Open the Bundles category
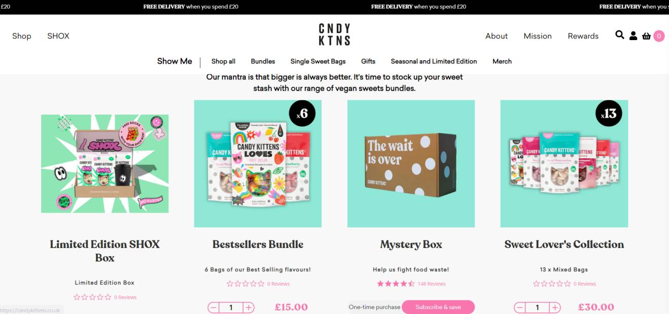 [x=263, y=61]
